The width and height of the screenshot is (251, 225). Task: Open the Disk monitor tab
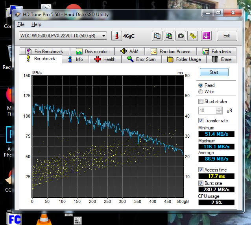pos(92,52)
